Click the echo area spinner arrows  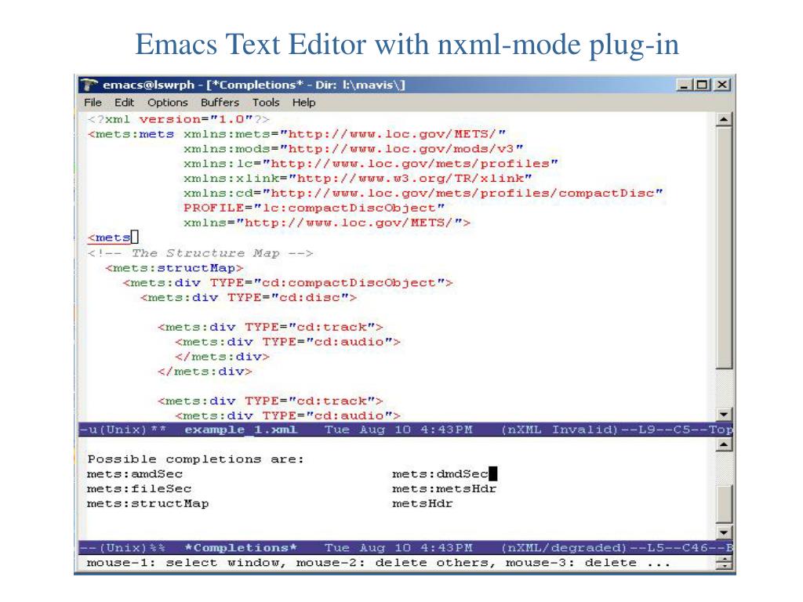724,563
